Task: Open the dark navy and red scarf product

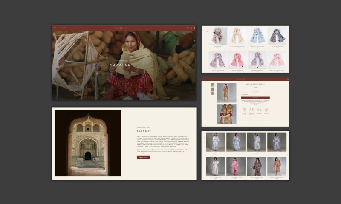Action: pyautogui.click(x=277, y=36)
